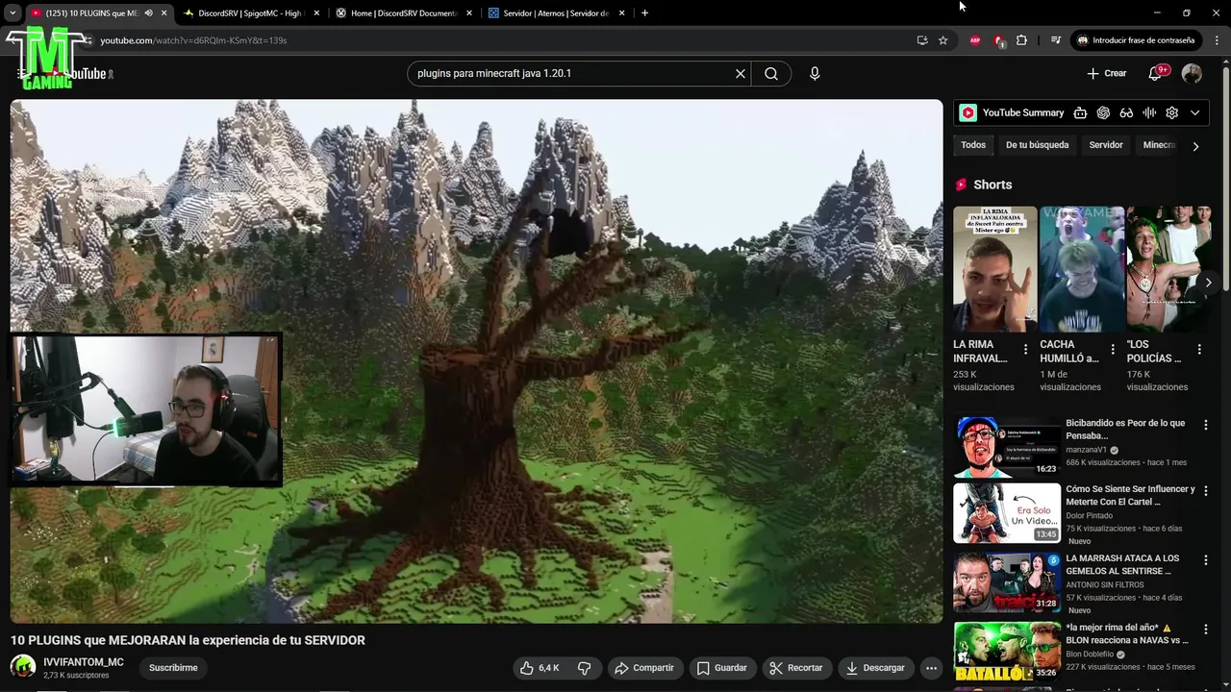Open YouTube Summary settings gear

[x=1172, y=112]
